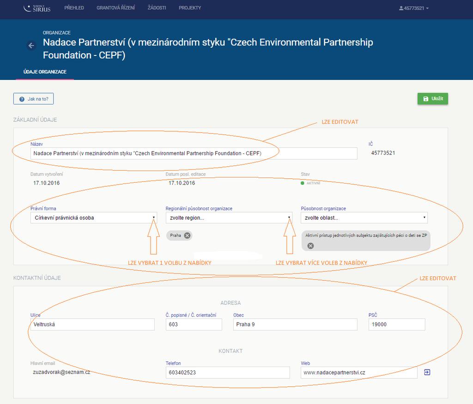
Task: Click the Jak na to? help button
Action: click(33, 99)
